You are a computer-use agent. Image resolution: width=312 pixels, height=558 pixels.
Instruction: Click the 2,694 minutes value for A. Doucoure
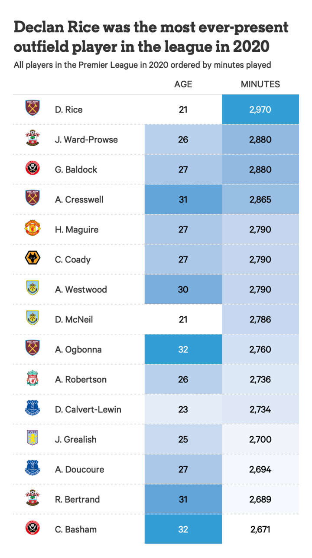[x=260, y=469]
